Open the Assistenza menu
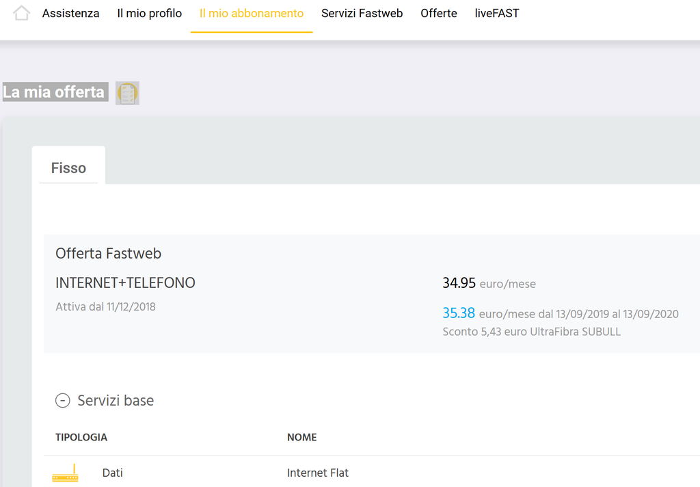 pyautogui.click(x=70, y=14)
